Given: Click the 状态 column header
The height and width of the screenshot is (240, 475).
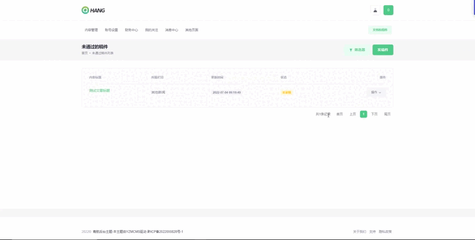Looking at the screenshot, I should click(284, 78).
